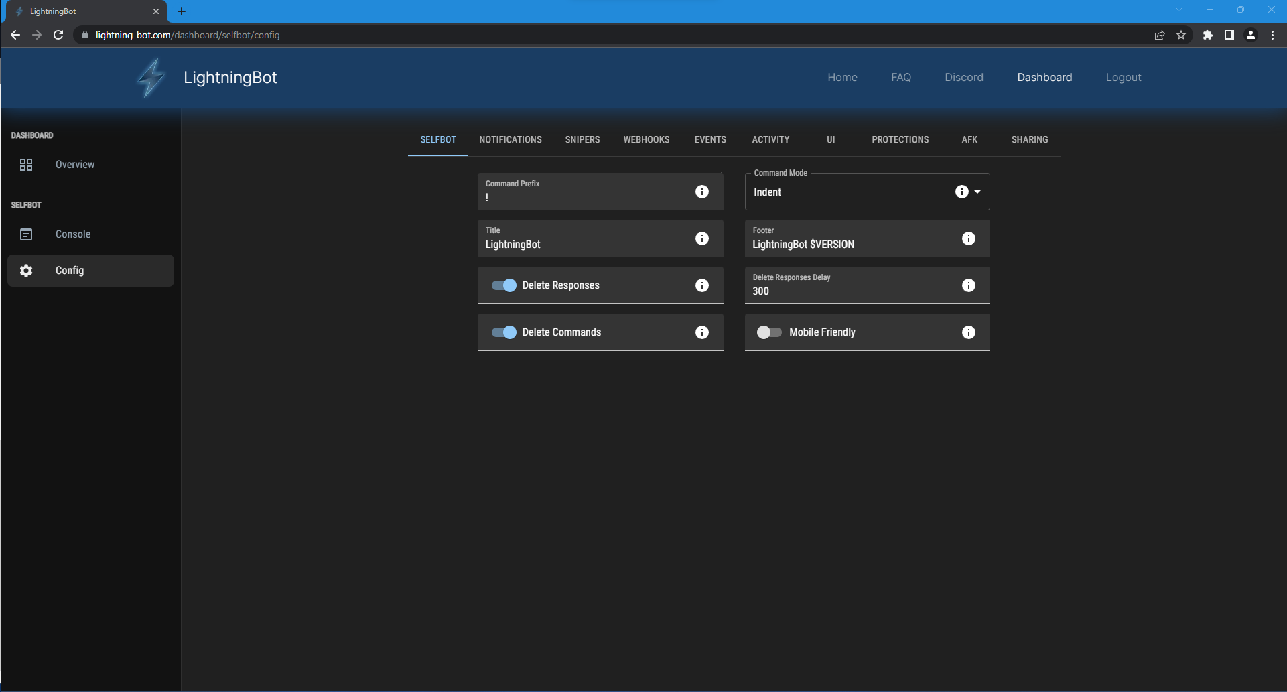Open the Command Mode dropdown

pos(975,192)
